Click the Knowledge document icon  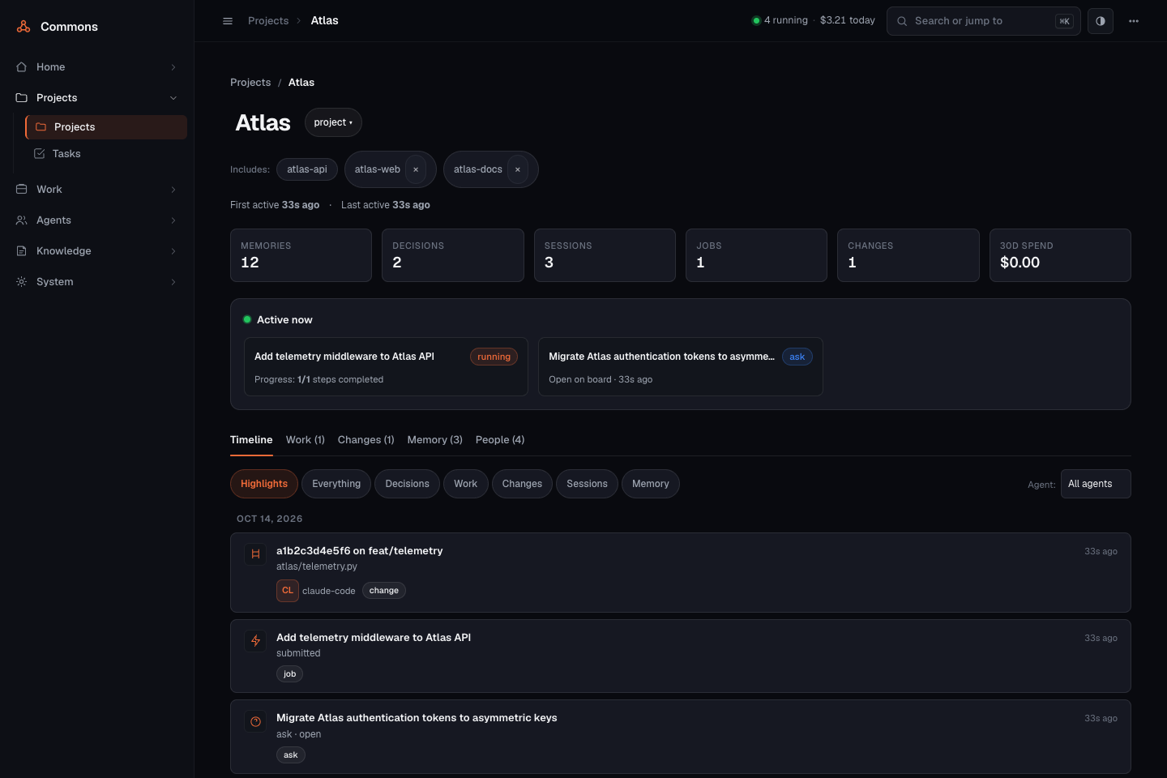tap(22, 251)
